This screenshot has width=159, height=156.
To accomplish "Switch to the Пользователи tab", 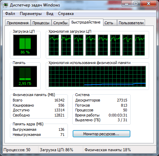I will pos(131,23).
